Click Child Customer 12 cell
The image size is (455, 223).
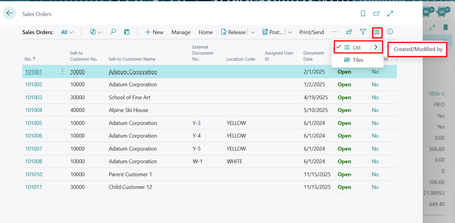pyautogui.click(x=130, y=187)
